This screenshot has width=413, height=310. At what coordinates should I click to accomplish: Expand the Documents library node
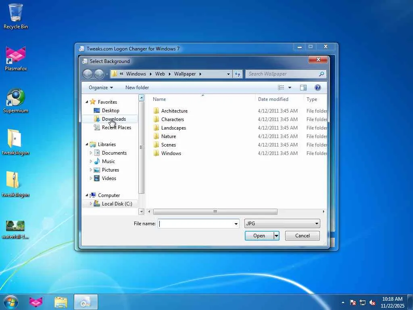pos(91,153)
